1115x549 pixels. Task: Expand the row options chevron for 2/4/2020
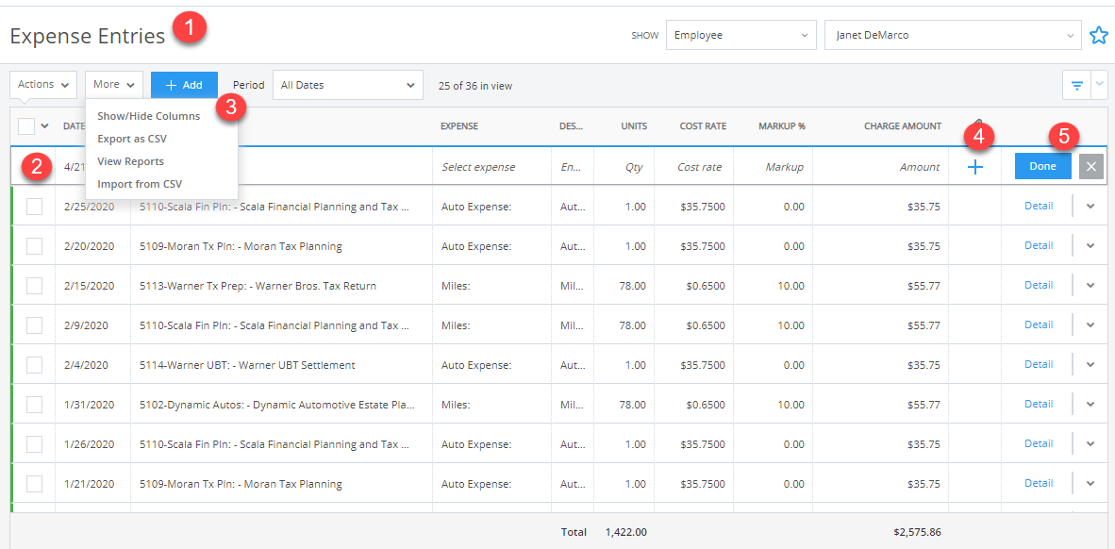pos(1090,365)
